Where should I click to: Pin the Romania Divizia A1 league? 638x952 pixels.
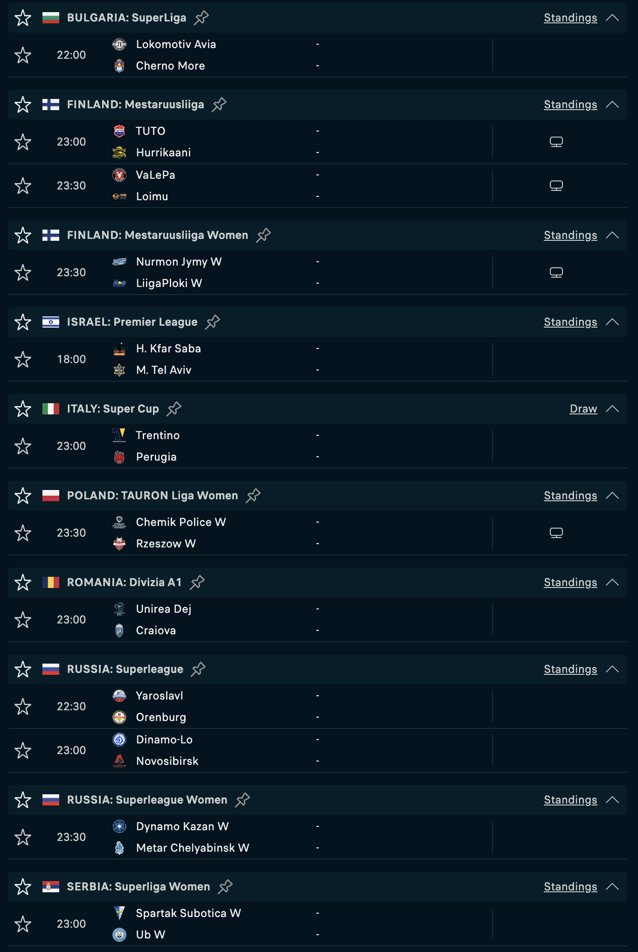(197, 582)
